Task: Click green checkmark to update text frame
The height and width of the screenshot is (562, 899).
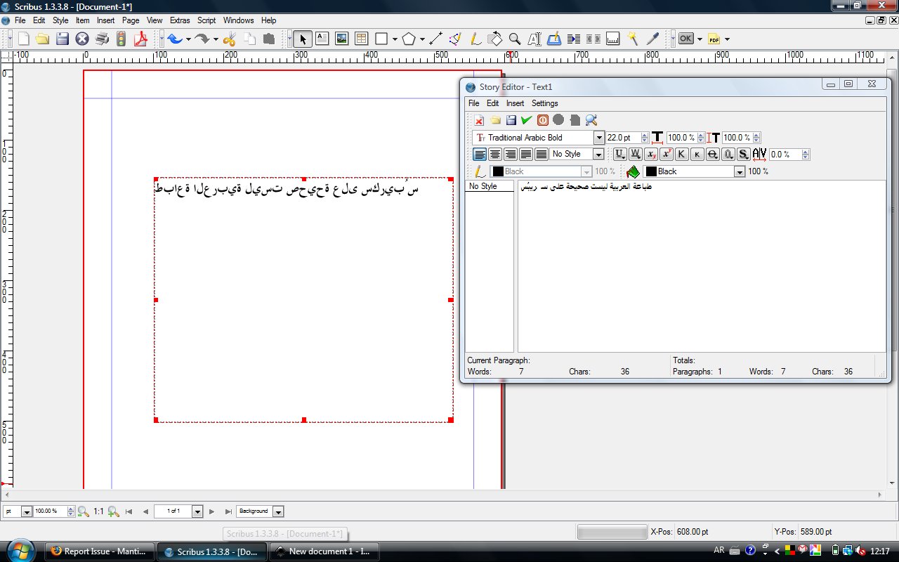Action: click(x=526, y=120)
